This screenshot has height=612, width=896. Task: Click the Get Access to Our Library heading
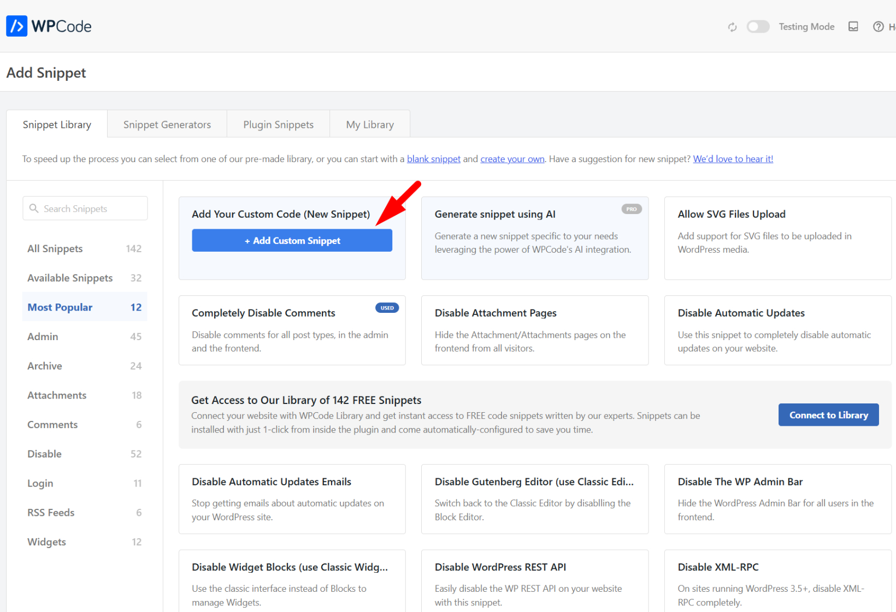(x=306, y=400)
